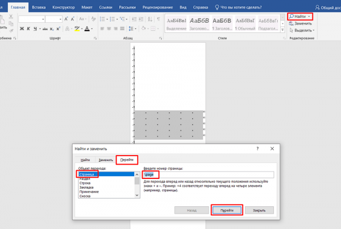Viewport: 341px width, 229px height.
Task: Open Шрифт dialog launcher
Action: [95, 38]
